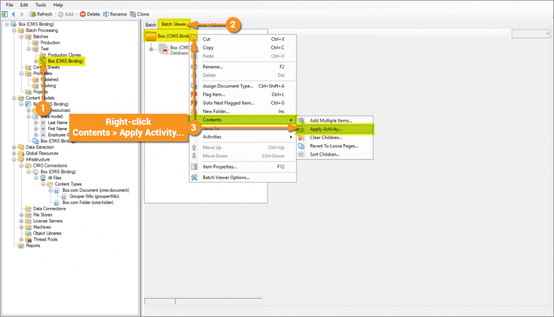The width and height of the screenshot is (554, 317).
Task: Click the back navigation arrow icon
Action: click(13, 14)
